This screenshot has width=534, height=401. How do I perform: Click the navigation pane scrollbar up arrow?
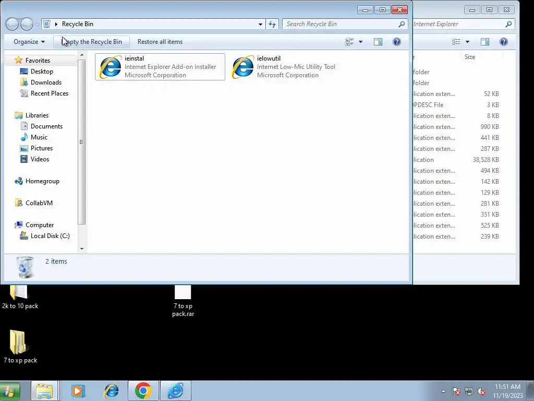[82, 54]
